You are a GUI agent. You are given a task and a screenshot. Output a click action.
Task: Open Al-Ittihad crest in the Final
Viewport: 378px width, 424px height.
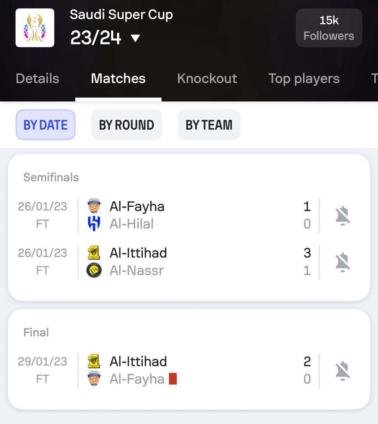[x=94, y=361]
